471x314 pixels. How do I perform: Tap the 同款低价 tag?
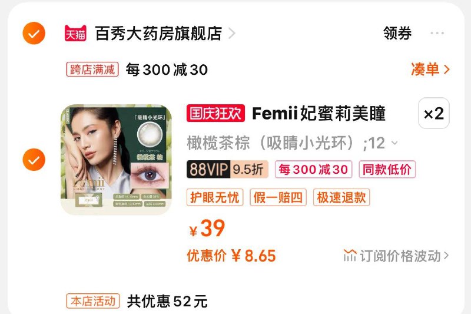387,170
